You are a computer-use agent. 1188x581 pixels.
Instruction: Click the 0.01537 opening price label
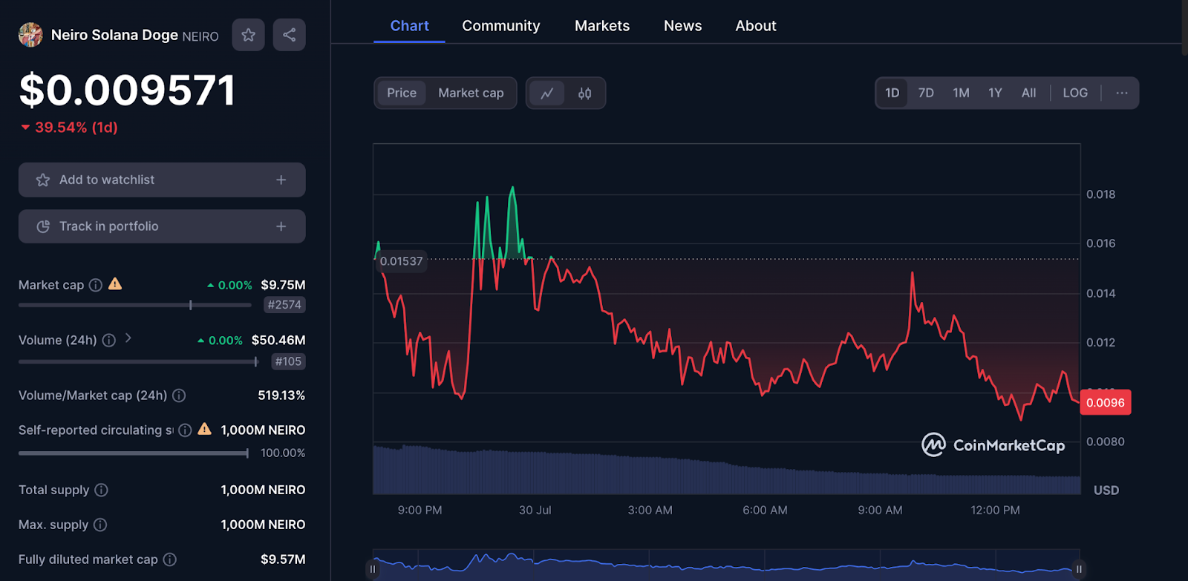coord(401,261)
